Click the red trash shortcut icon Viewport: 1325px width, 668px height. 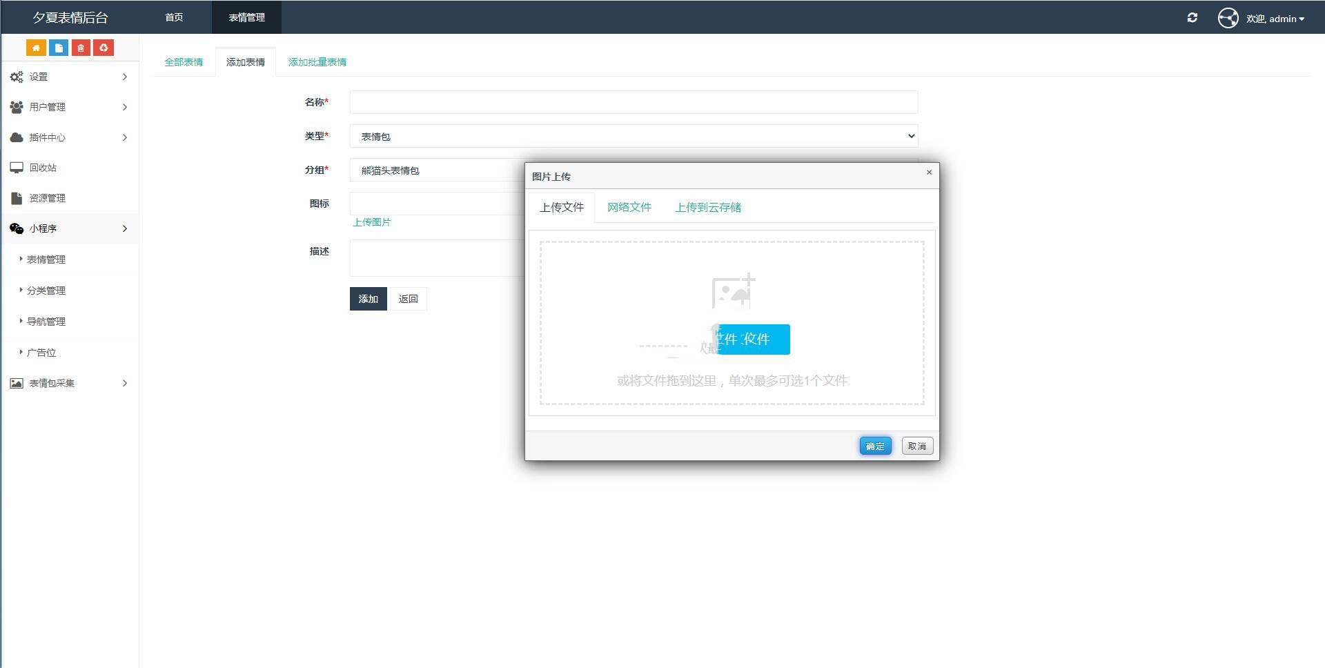tap(81, 48)
